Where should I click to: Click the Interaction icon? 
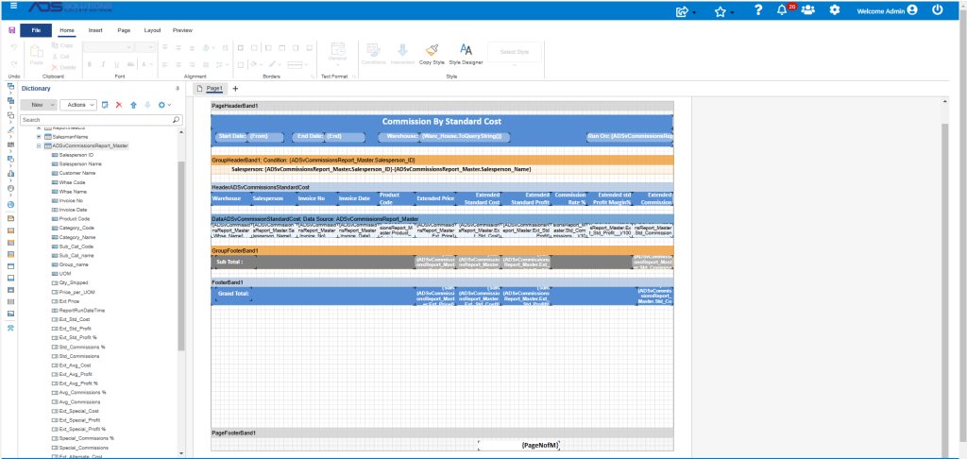click(402, 51)
